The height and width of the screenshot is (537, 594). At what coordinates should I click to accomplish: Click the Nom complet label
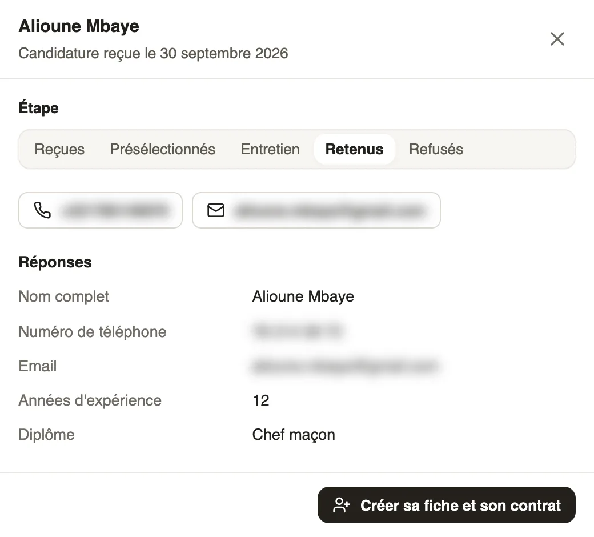click(x=63, y=296)
